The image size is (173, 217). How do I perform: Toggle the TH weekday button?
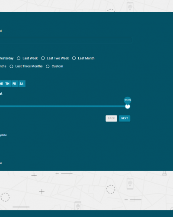(x=8, y=84)
